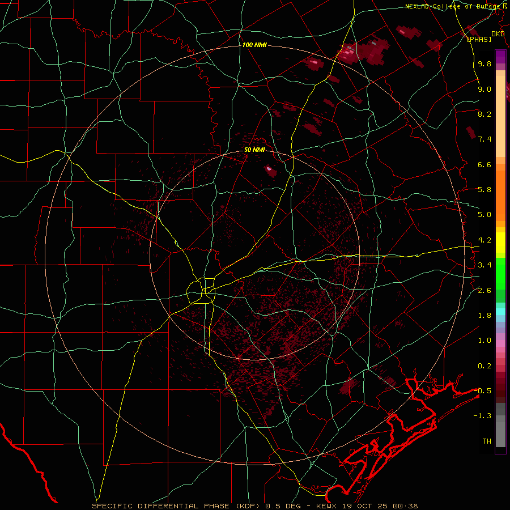Click the 1.8 legend value
510x510 pixels.
[x=484, y=316]
